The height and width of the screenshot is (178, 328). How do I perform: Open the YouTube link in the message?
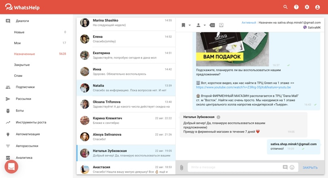(x=243, y=87)
